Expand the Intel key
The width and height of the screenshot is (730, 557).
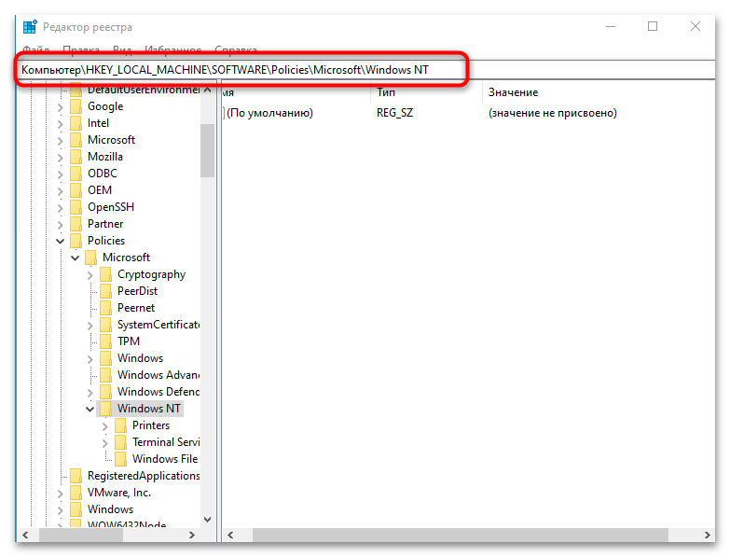60,124
